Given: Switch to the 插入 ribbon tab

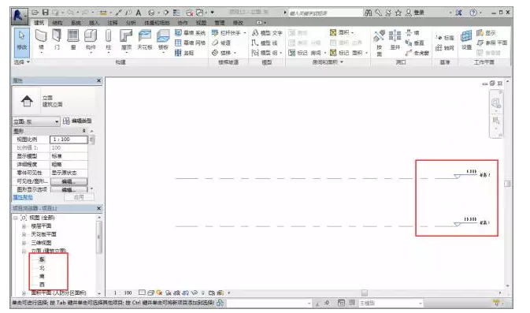Looking at the screenshot, I should click(x=94, y=23).
